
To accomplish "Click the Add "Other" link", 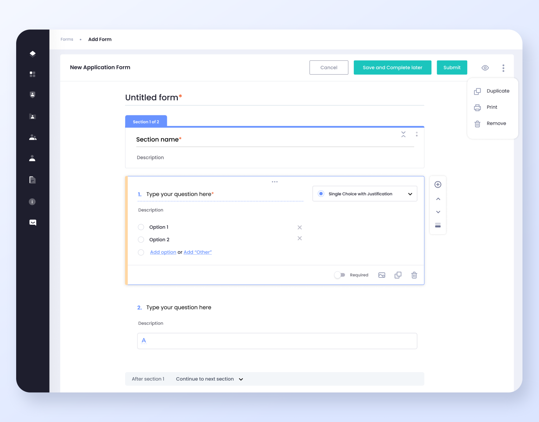I will coord(198,252).
